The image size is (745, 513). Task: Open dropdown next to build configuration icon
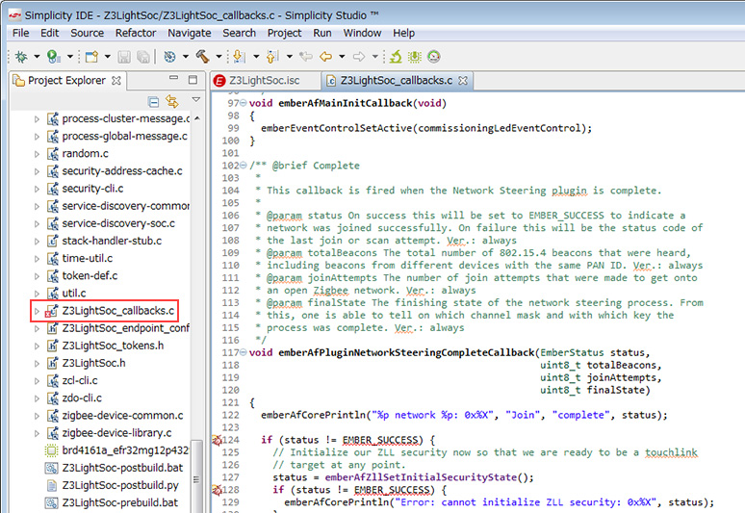[x=186, y=57]
